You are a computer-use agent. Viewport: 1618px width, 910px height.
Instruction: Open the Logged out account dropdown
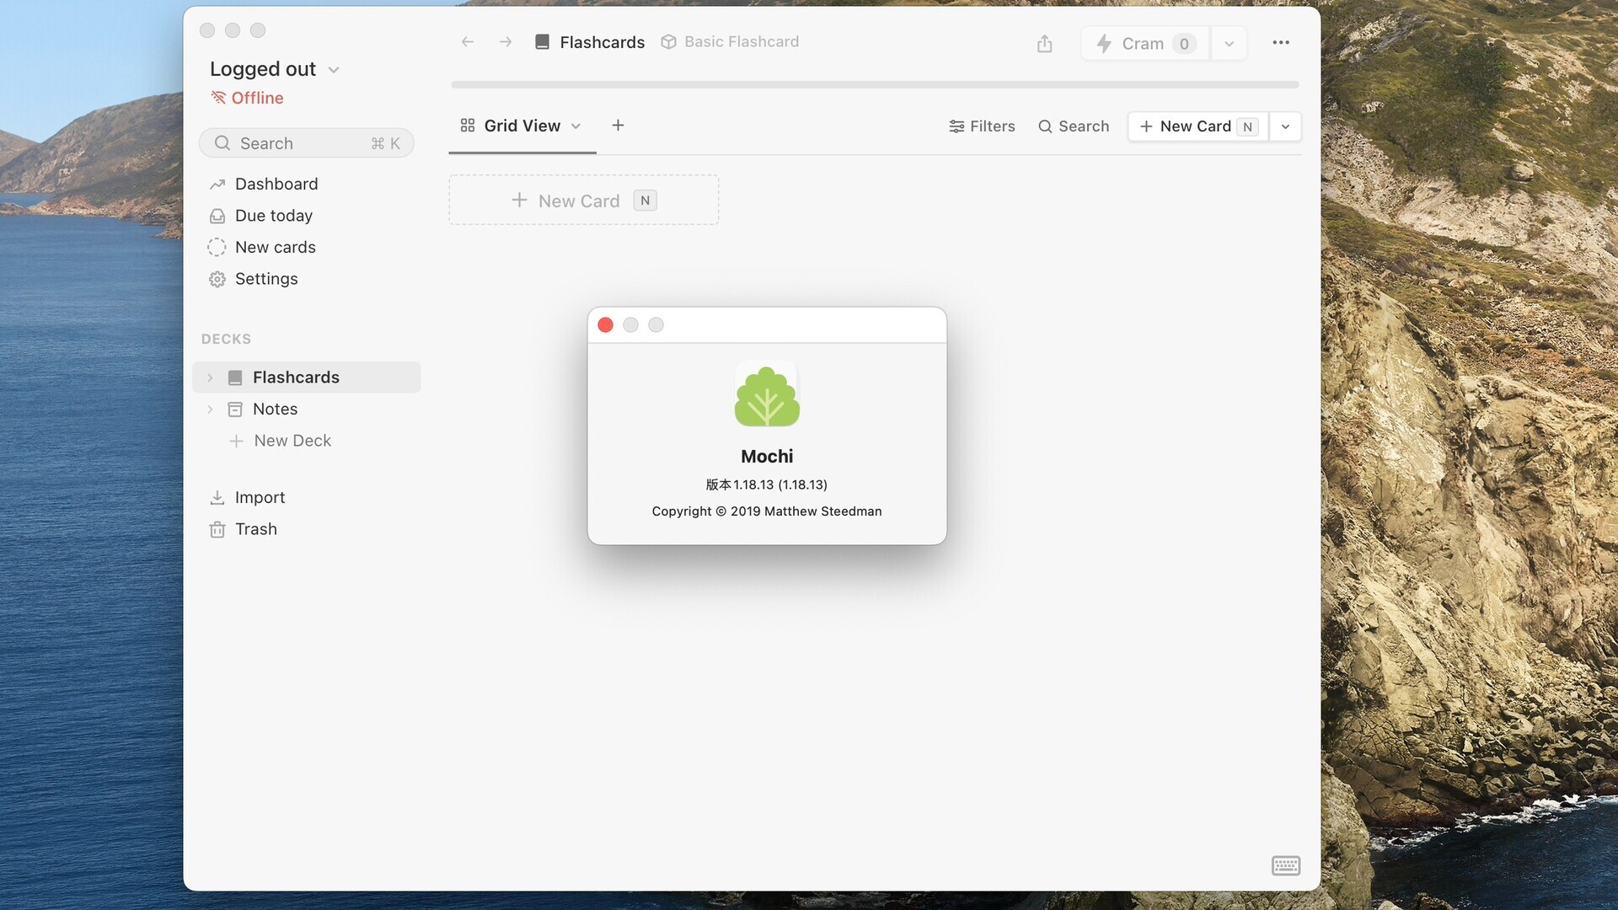click(x=275, y=69)
